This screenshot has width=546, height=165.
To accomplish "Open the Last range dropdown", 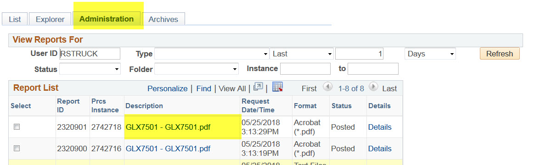I will pos(302,54).
